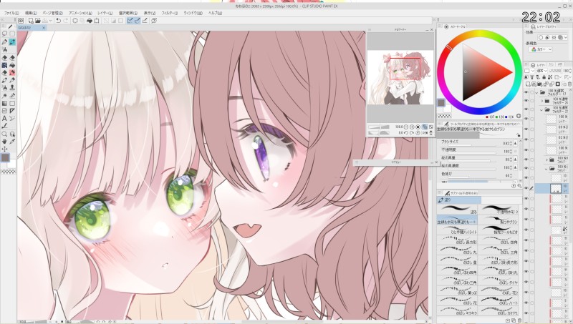Screen dimensions: 573x324
Task: Select the blue-highlighted layer thumbnail
Action: pos(556,188)
